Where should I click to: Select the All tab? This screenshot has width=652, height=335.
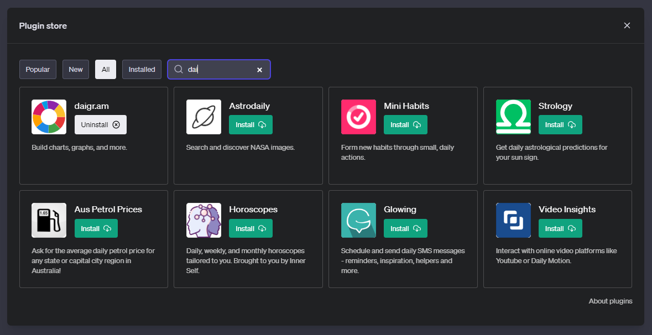[x=106, y=70]
